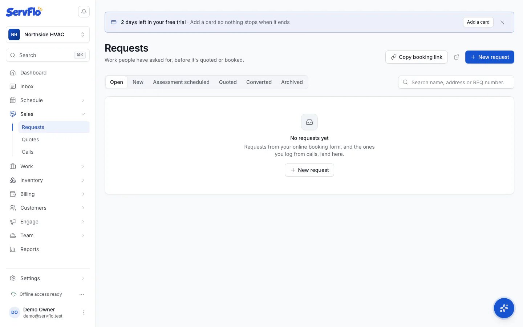Click the Work briefcase icon
The image size is (523, 327).
coord(13,166)
